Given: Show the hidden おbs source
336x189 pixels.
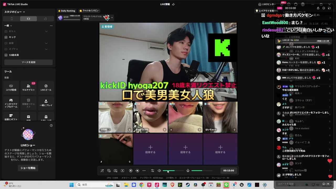Looking at the screenshot, I should point(46,31).
